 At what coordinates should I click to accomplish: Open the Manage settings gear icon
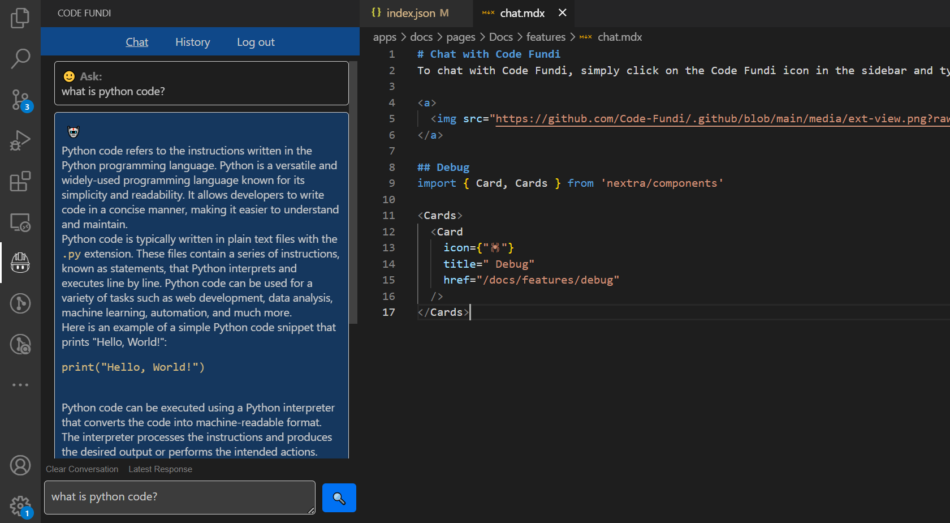20,506
